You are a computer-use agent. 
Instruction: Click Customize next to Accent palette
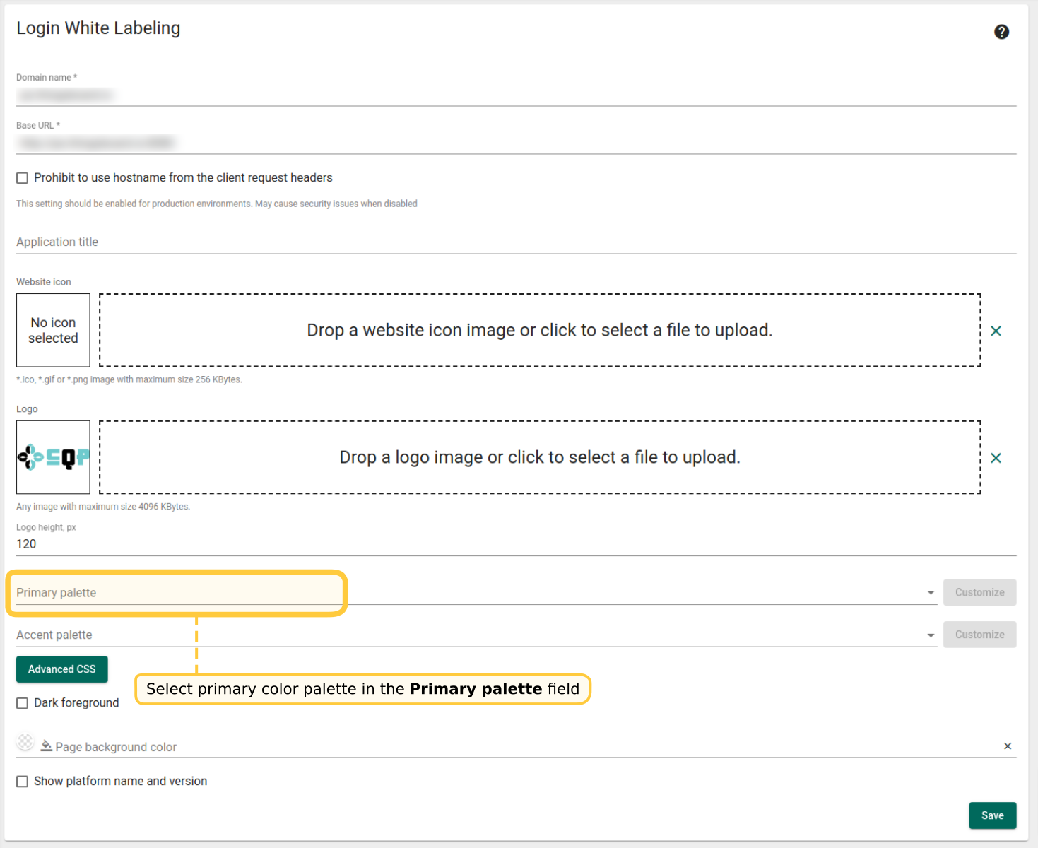coord(979,635)
